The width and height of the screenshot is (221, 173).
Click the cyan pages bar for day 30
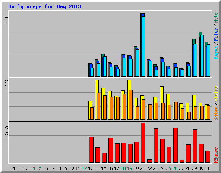tap(202, 56)
